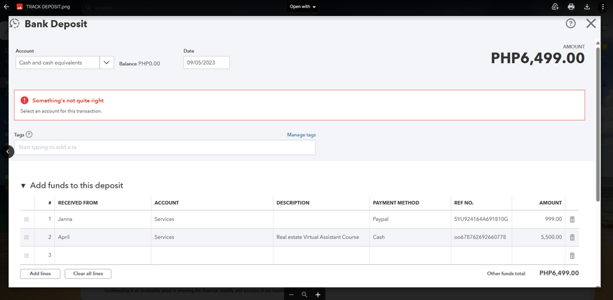The width and height of the screenshot is (613, 300).
Task: Click the Account field 'Cash and cash equivalents'
Action: (x=58, y=63)
